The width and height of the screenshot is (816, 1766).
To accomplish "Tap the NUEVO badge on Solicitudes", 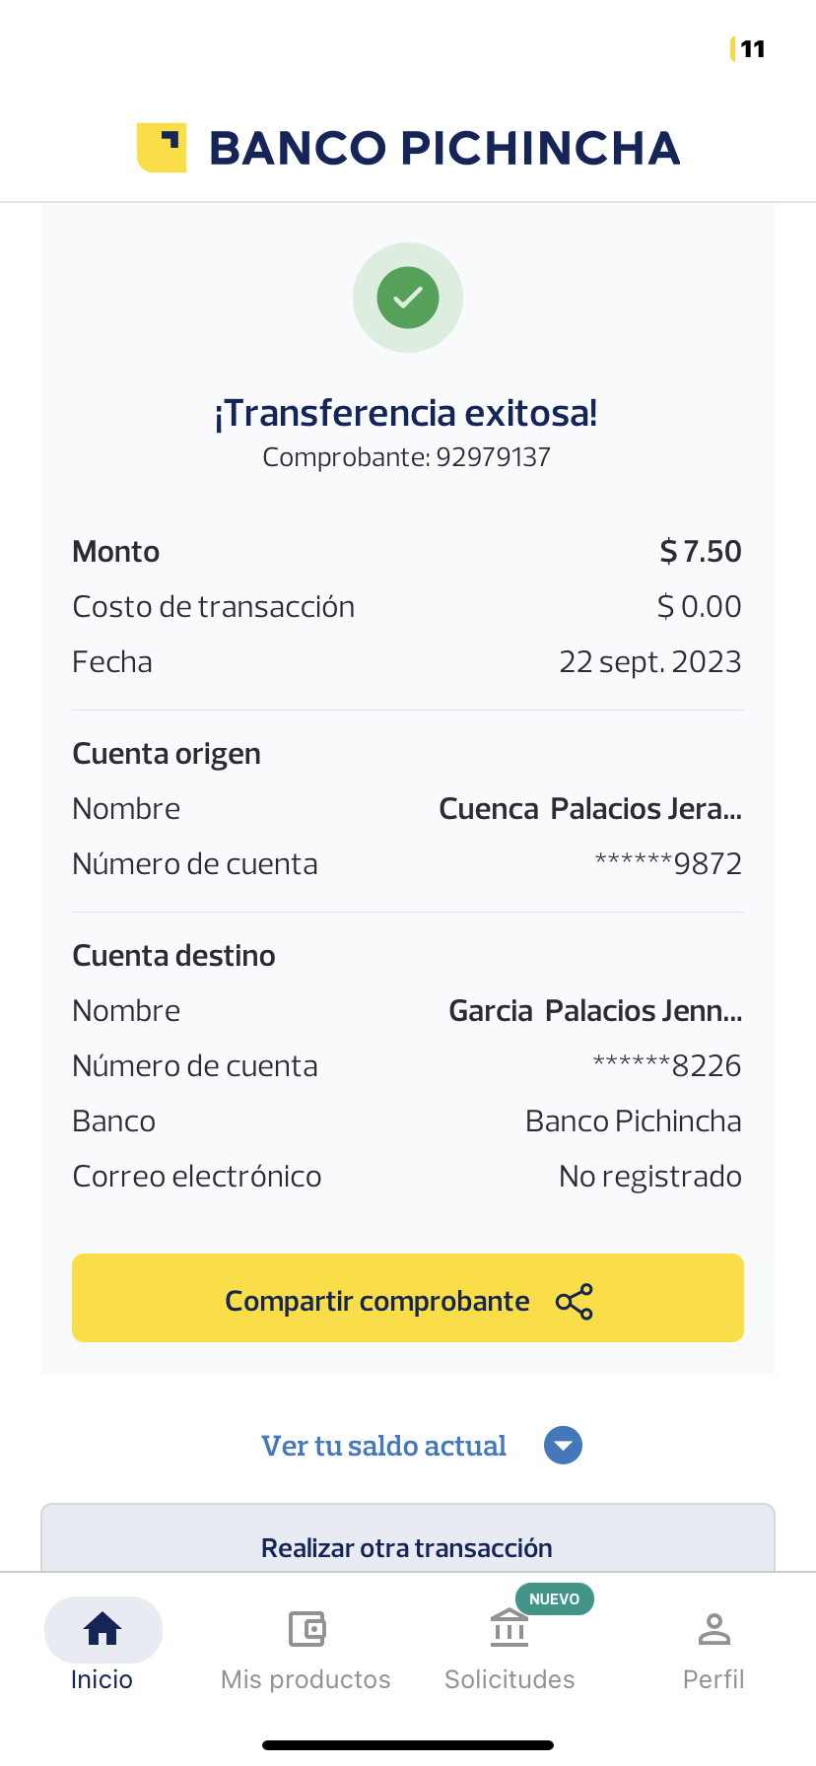I will 554,1598.
